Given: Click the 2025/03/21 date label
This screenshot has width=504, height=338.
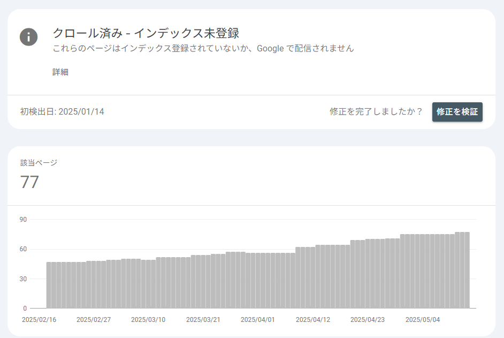Looking at the screenshot, I should point(203,320).
